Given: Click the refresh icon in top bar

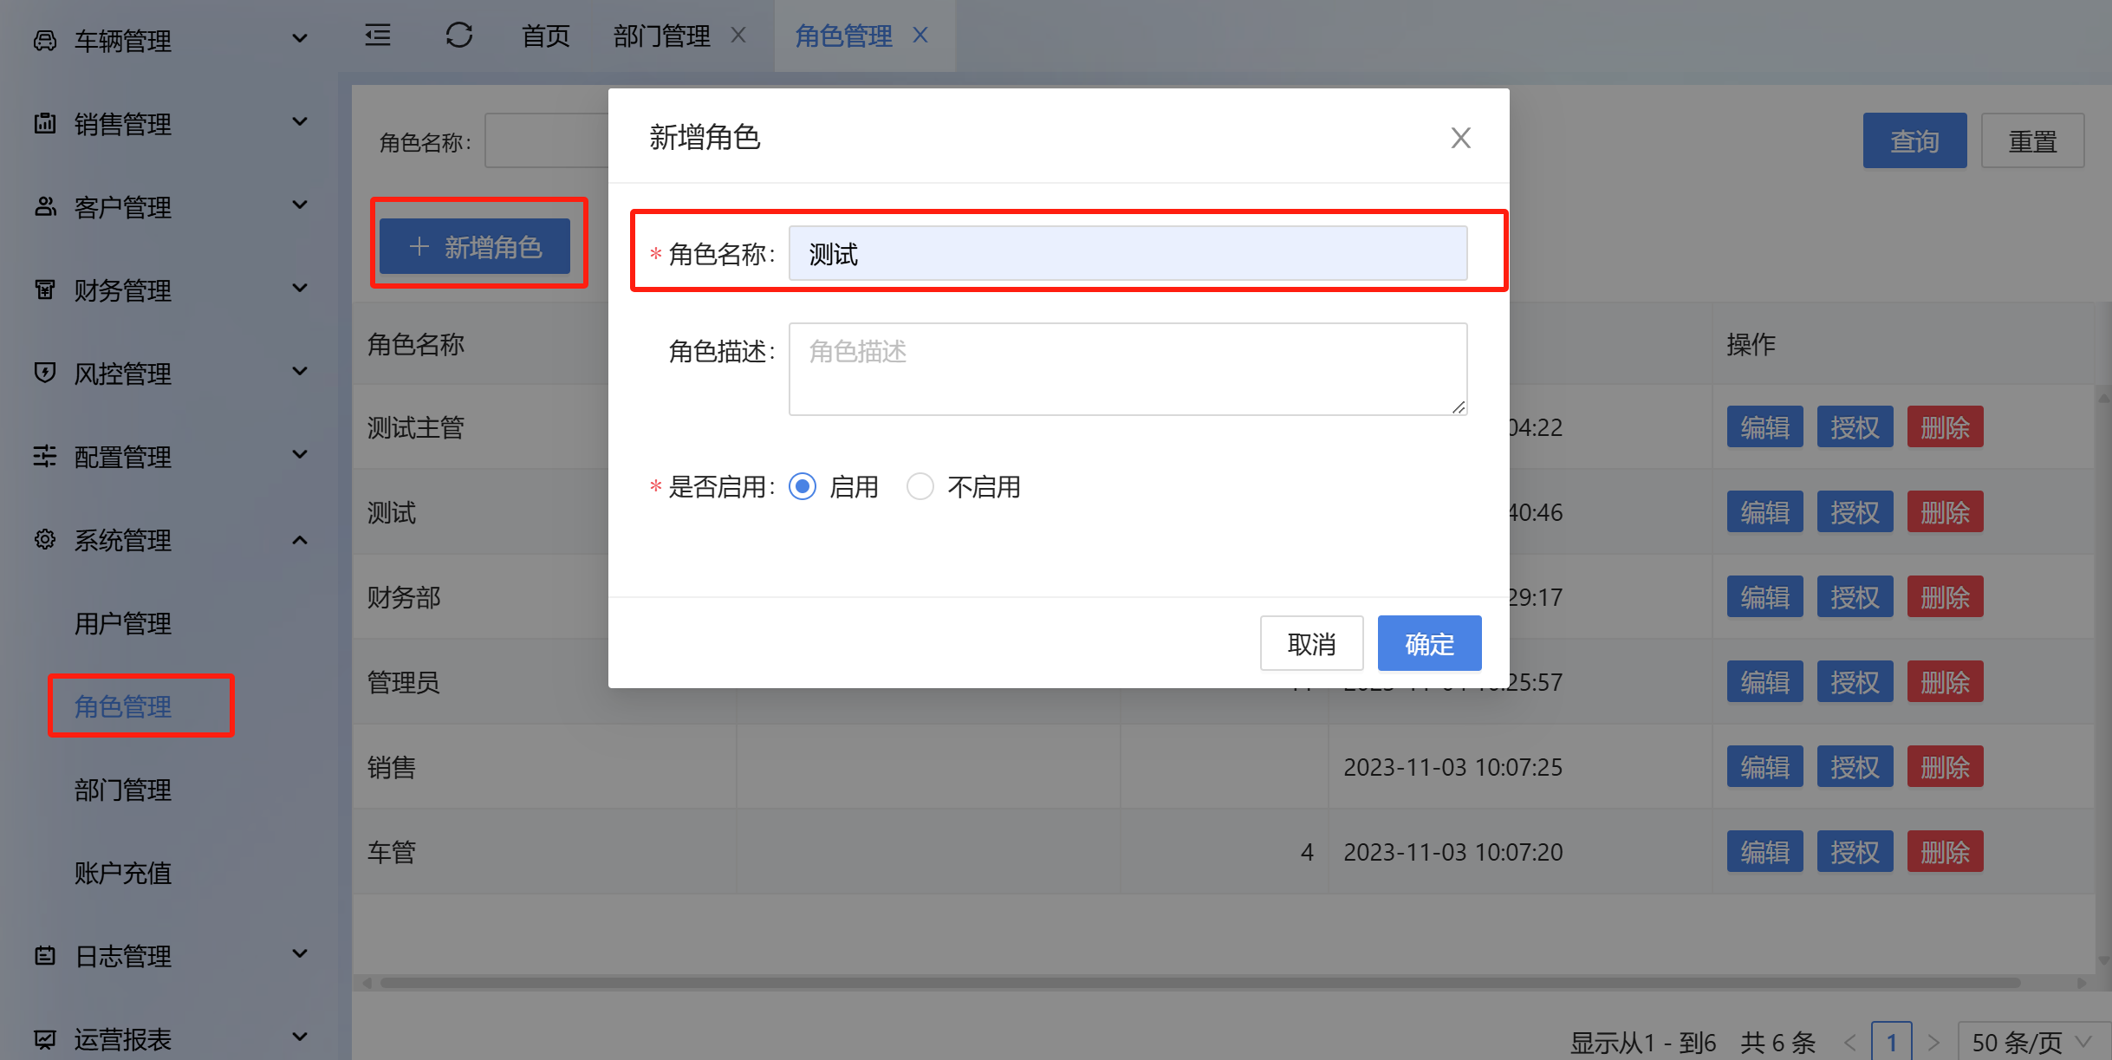Looking at the screenshot, I should (x=458, y=36).
